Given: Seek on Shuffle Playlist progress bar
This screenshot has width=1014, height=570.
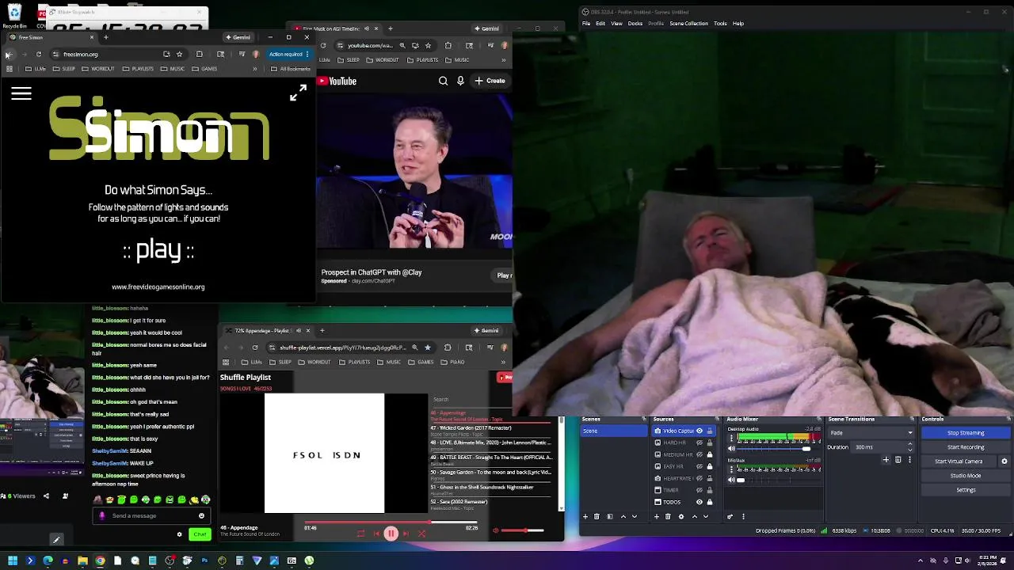Looking at the screenshot, I should (x=391, y=522).
